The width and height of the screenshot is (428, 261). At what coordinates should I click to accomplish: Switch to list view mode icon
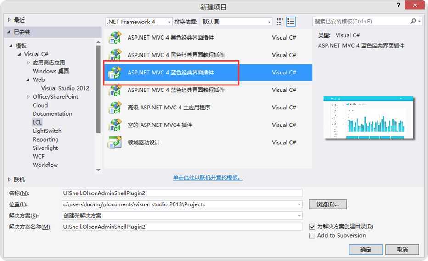tap(291, 22)
